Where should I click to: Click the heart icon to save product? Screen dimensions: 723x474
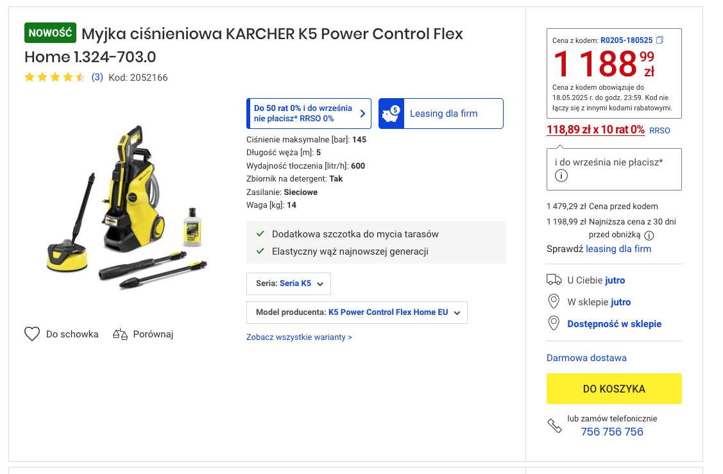pyautogui.click(x=32, y=334)
